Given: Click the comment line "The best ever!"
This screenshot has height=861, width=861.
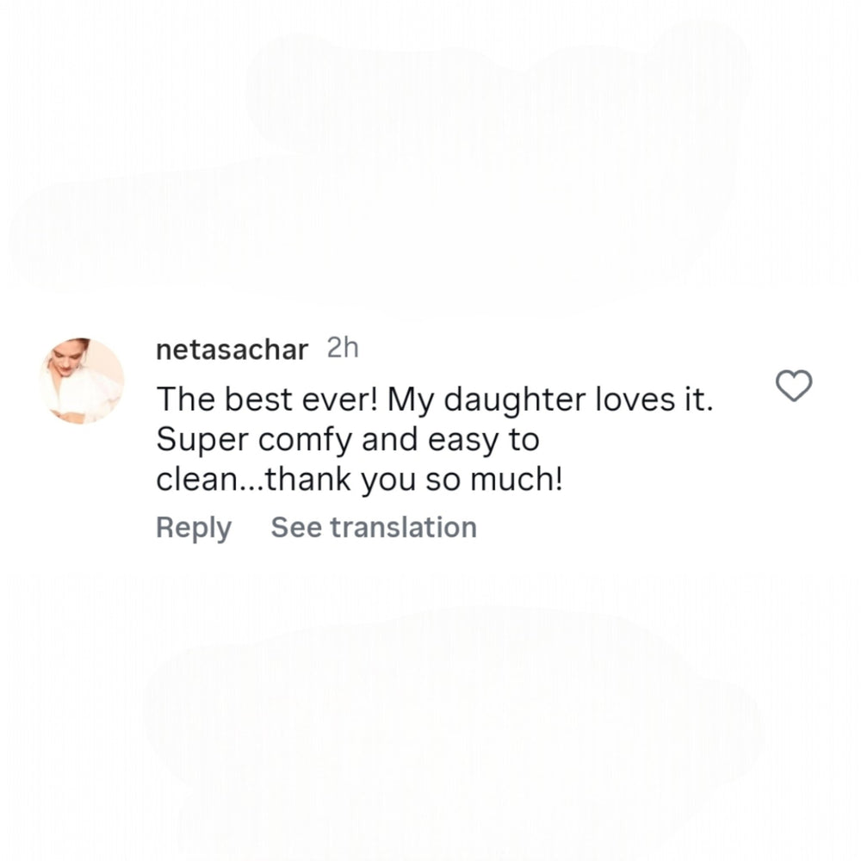Looking at the screenshot, I should coord(266,400).
